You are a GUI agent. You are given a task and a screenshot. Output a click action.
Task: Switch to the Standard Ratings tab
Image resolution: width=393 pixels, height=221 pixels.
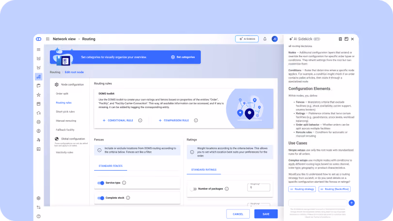pos(204,170)
